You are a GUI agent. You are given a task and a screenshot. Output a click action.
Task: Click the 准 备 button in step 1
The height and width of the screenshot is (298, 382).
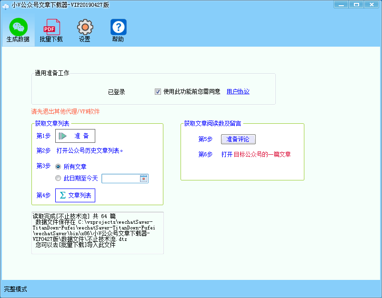[x=75, y=136]
